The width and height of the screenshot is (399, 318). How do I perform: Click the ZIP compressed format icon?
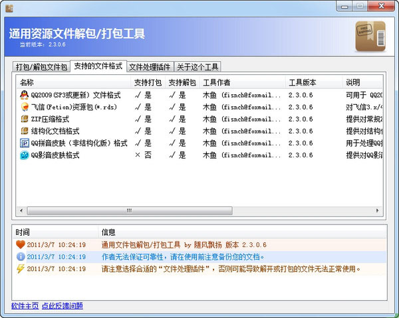click(25, 119)
